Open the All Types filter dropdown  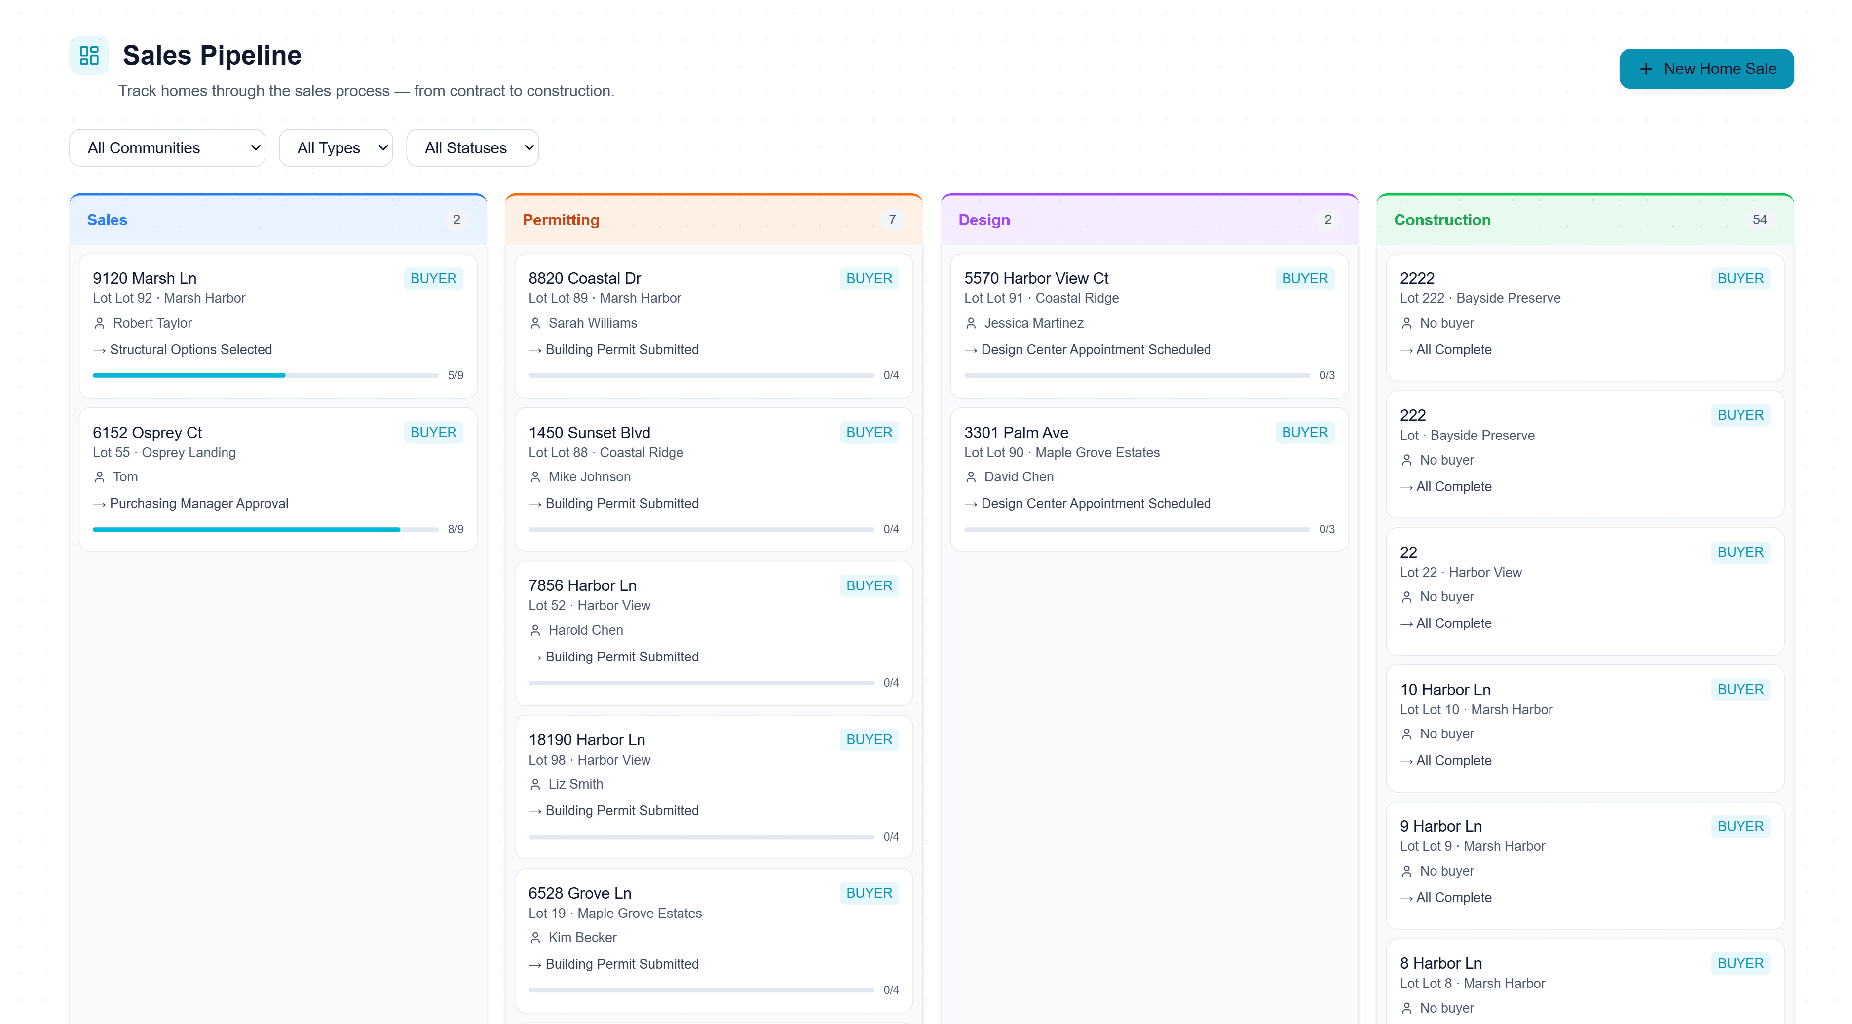pyautogui.click(x=336, y=148)
